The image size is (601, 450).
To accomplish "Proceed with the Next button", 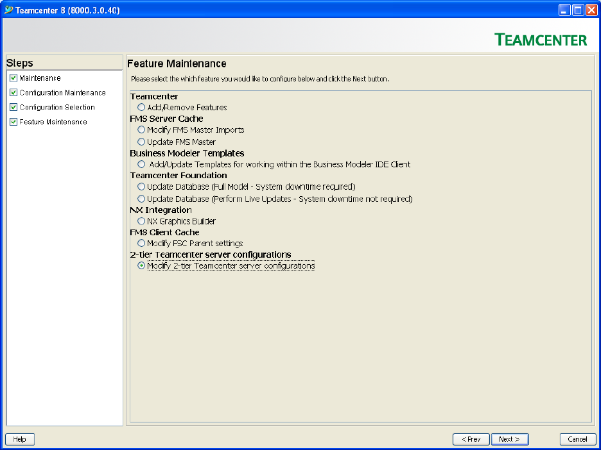I will pyautogui.click(x=510, y=439).
